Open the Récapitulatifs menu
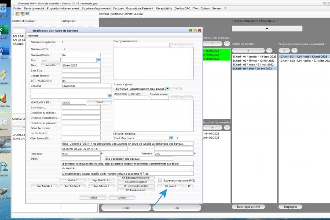 [x=164, y=8]
